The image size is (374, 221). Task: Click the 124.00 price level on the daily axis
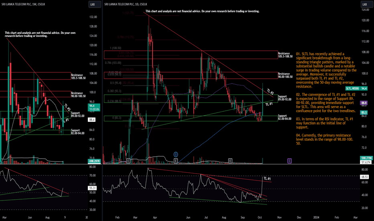coord(366,10)
